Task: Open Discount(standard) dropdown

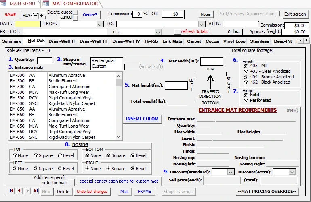Action: coord(231,172)
